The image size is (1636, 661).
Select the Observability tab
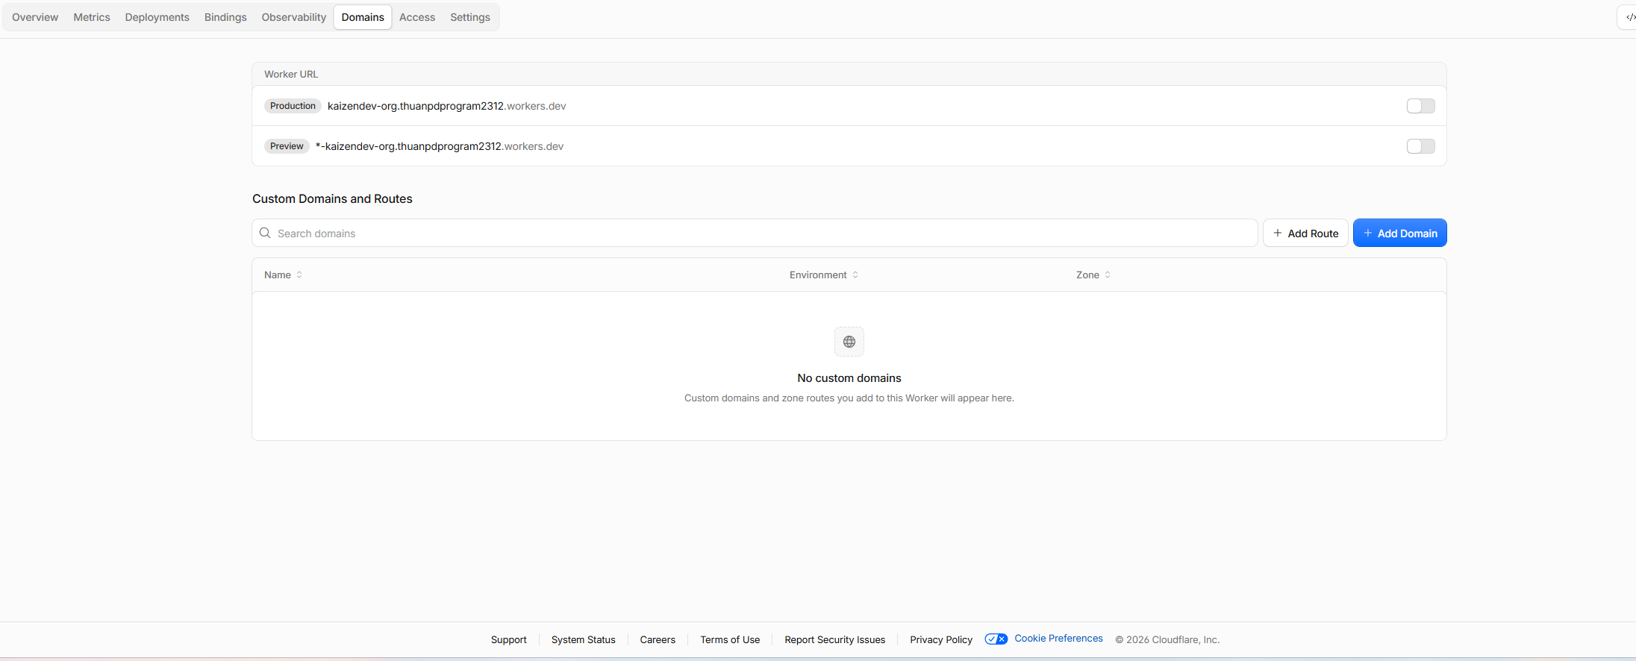tap(294, 17)
